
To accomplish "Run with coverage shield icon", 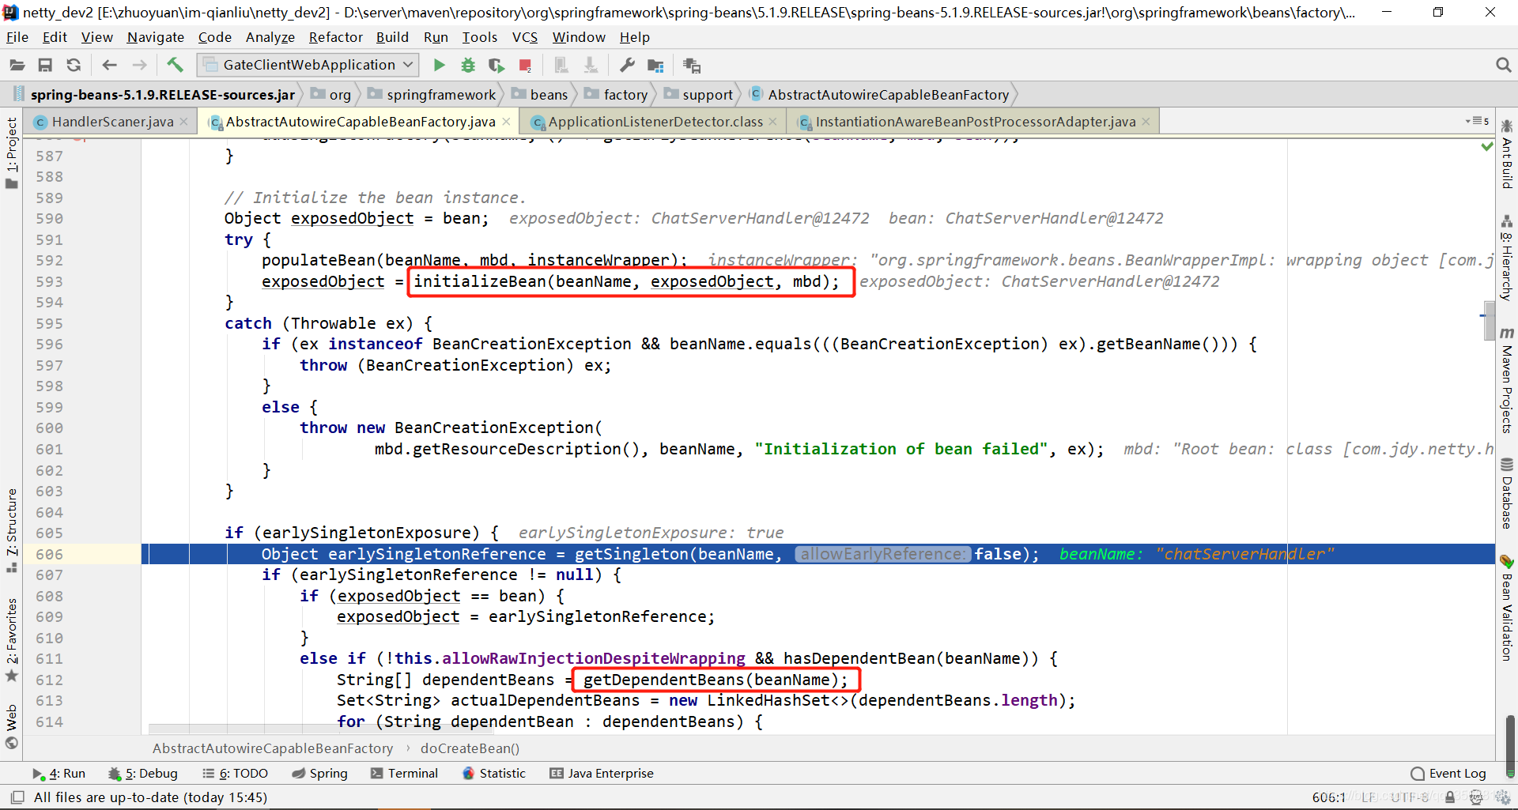I will pyautogui.click(x=496, y=66).
